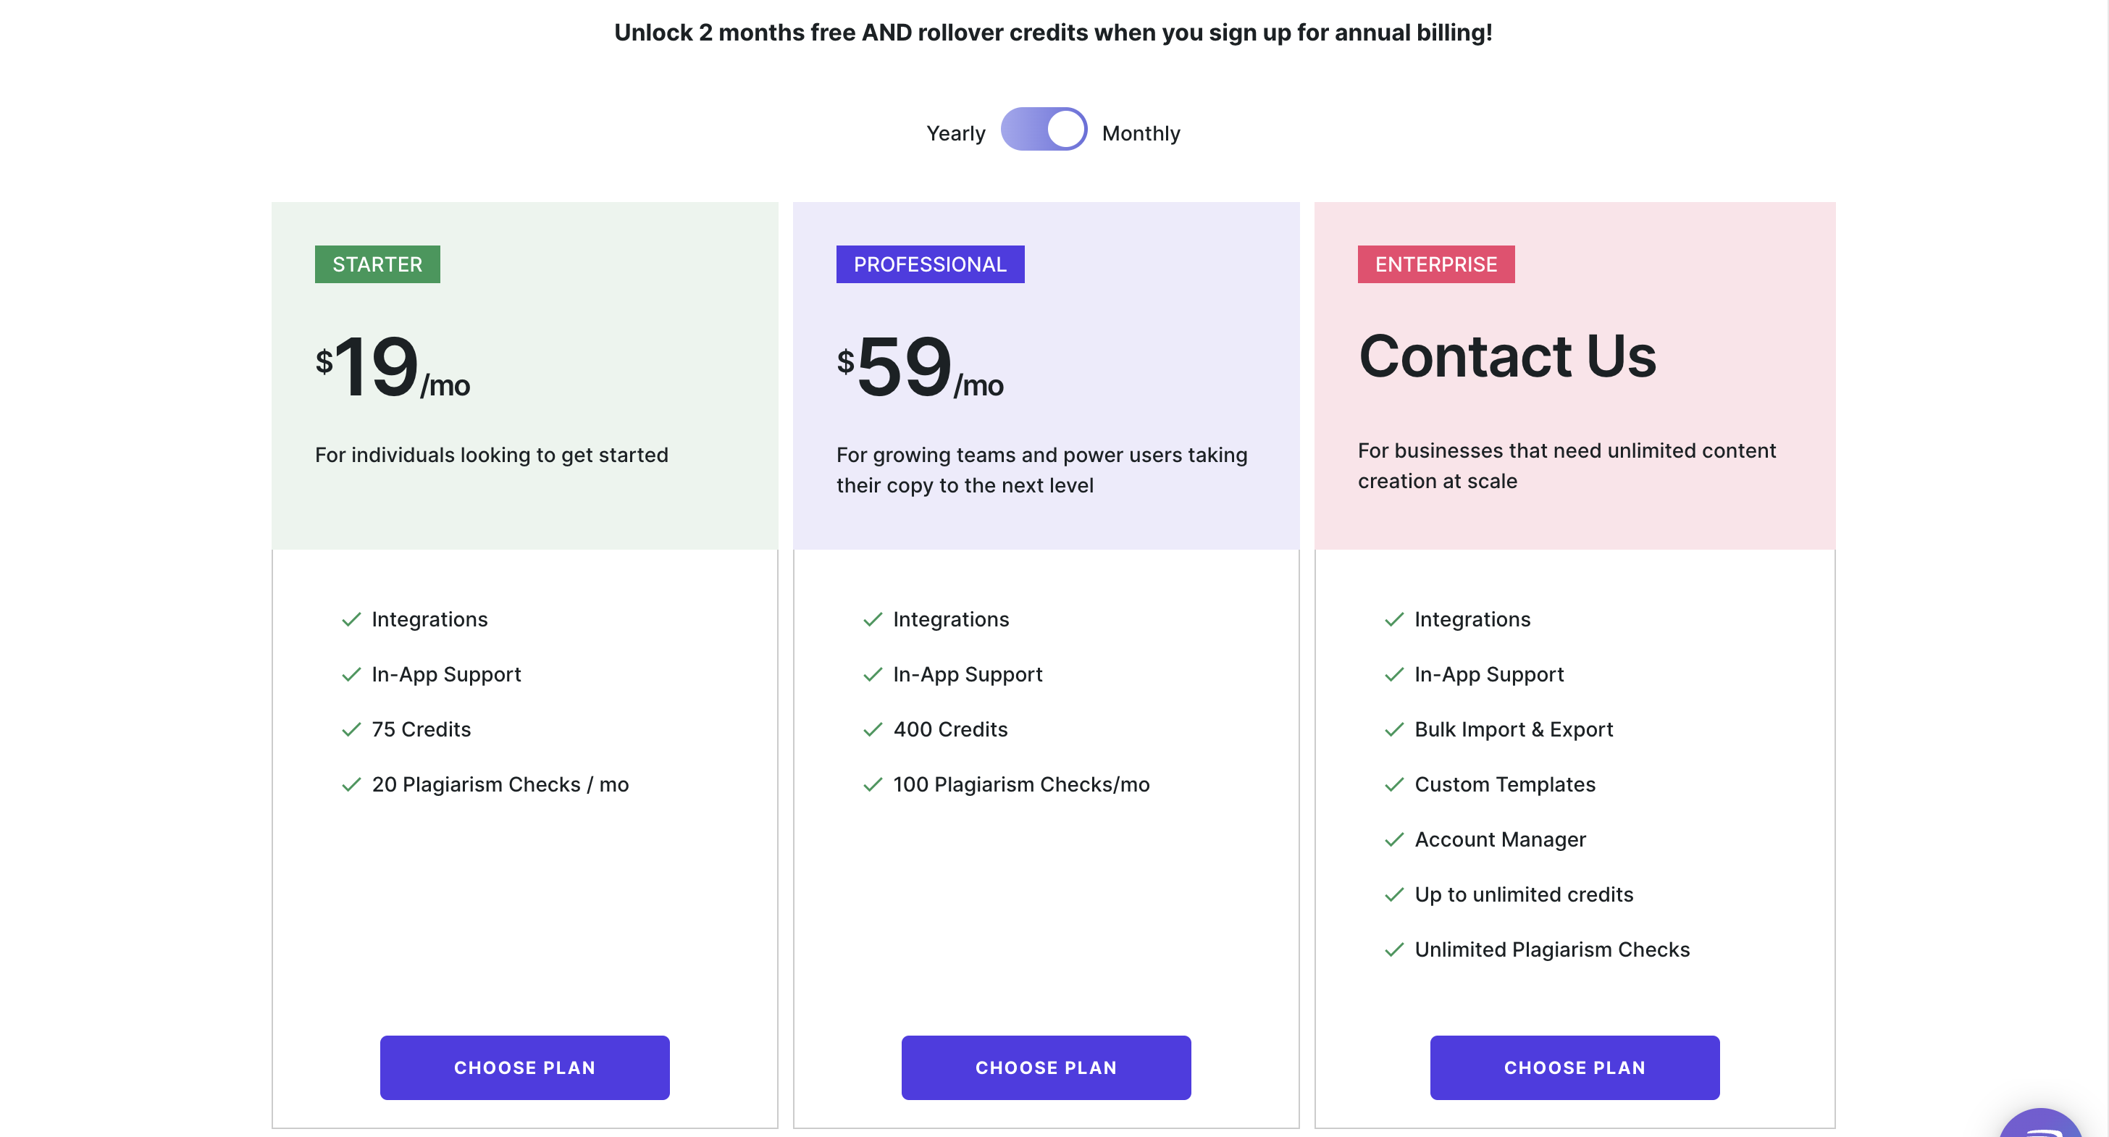Click checkmark beside Custom Templates
Image resolution: width=2109 pixels, height=1137 pixels.
tap(1393, 784)
